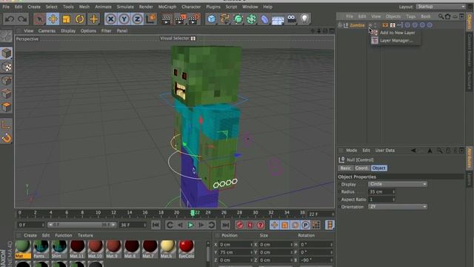Add a Camera object

pyautogui.click(x=291, y=19)
